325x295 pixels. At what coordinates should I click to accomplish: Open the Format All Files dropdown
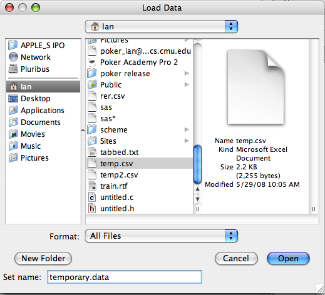[x=162, y=236]
